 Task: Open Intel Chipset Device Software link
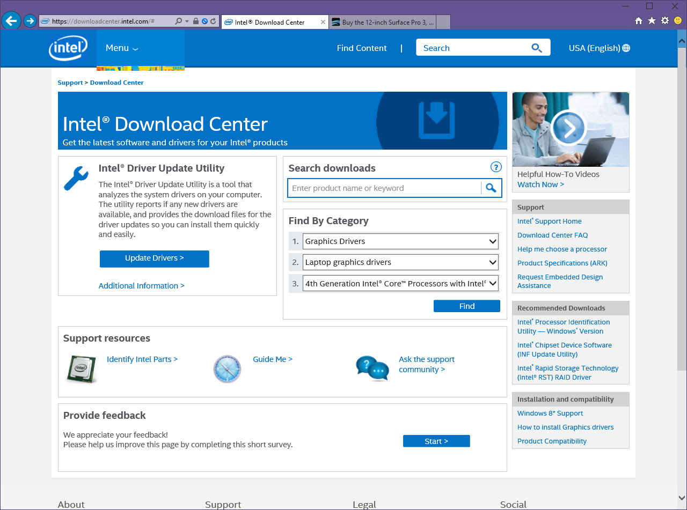click(x=565, y=350)
